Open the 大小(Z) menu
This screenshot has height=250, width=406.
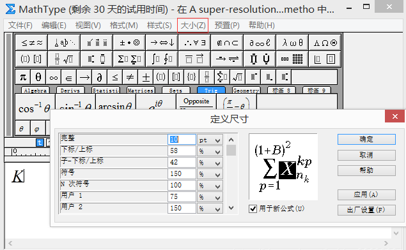pos(193,26)
